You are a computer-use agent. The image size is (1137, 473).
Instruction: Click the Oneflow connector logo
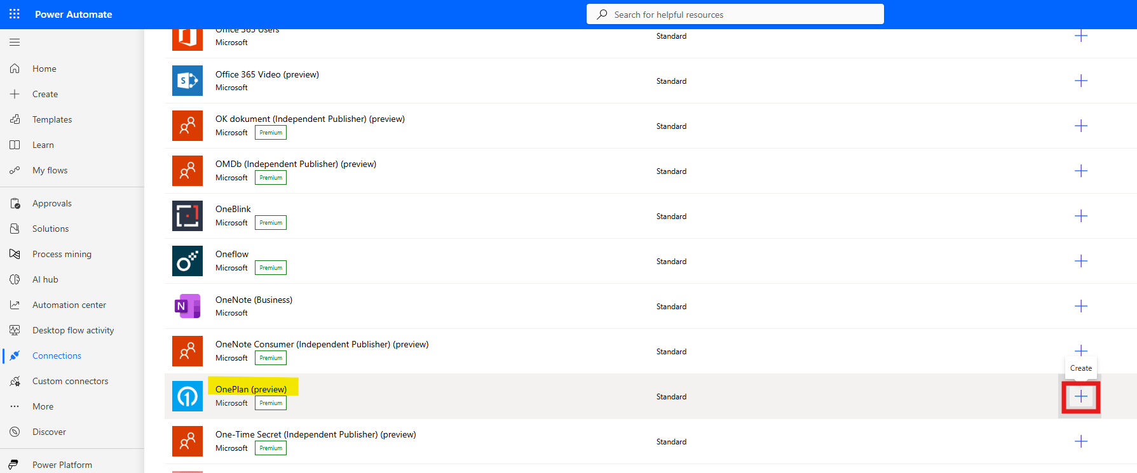tap(187, 261)
